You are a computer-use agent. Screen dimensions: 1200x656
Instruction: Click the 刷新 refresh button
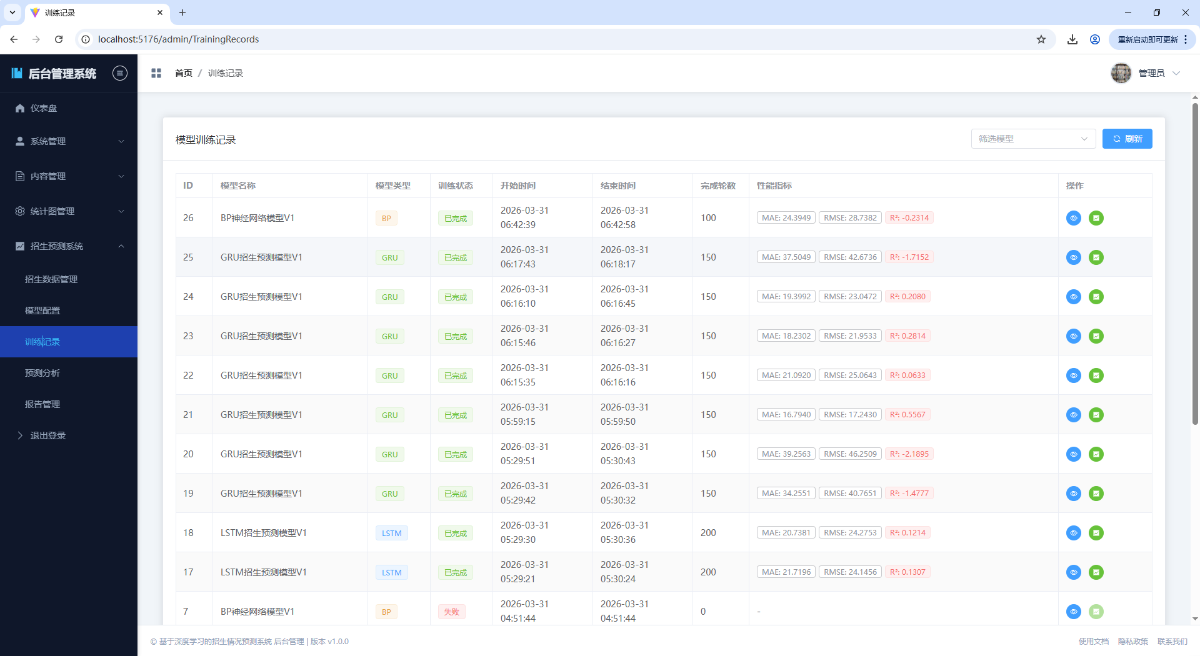[1127, 139]
